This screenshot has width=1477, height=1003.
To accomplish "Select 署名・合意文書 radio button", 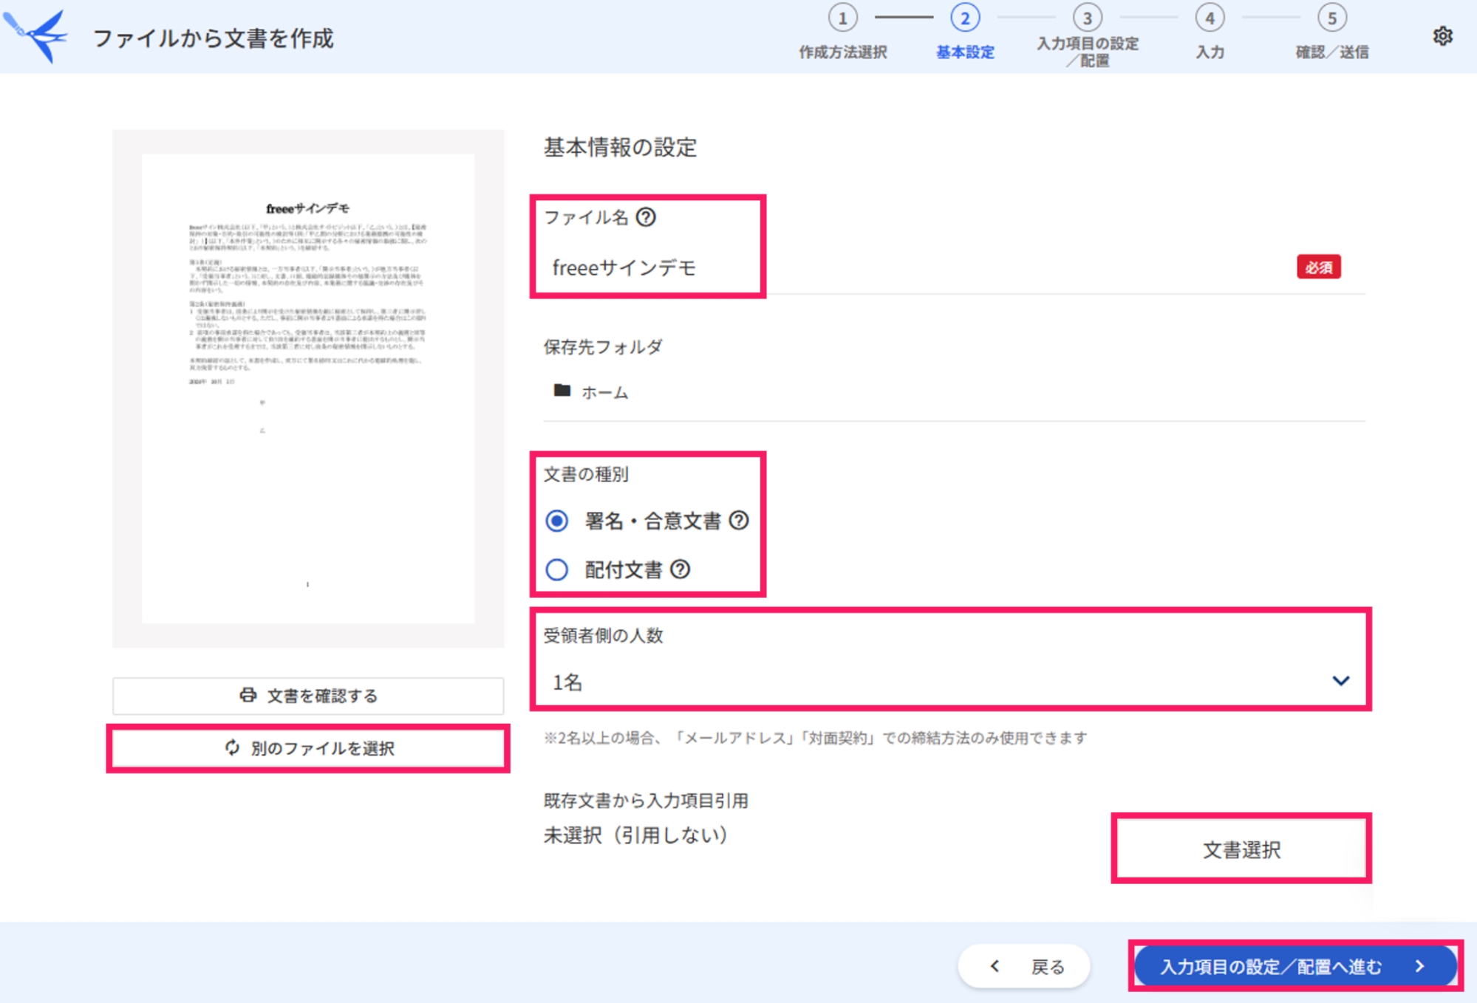I will (557, 521).
